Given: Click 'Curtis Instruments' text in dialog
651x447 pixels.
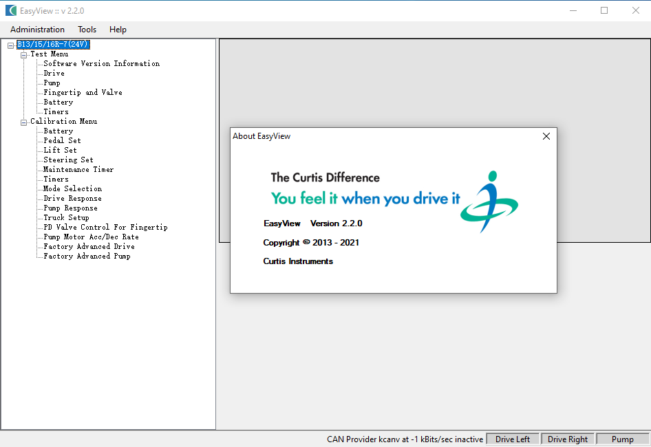Looking at the screenshot, I should coord(298,261).
